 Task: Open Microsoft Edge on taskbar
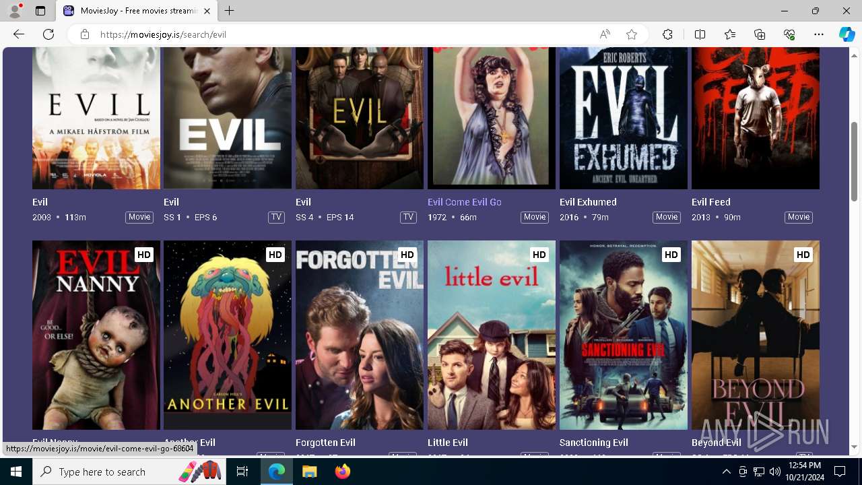coord(277,472)
